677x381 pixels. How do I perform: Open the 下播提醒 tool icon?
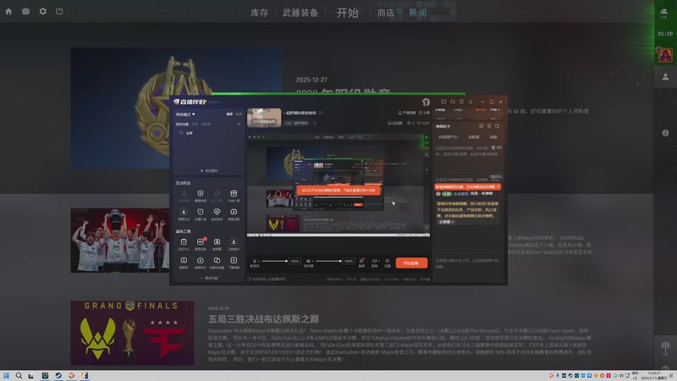click(x=234, y=262)
